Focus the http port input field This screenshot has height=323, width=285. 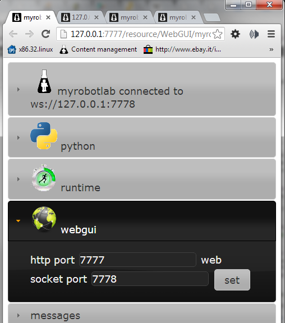pos(137,260)
